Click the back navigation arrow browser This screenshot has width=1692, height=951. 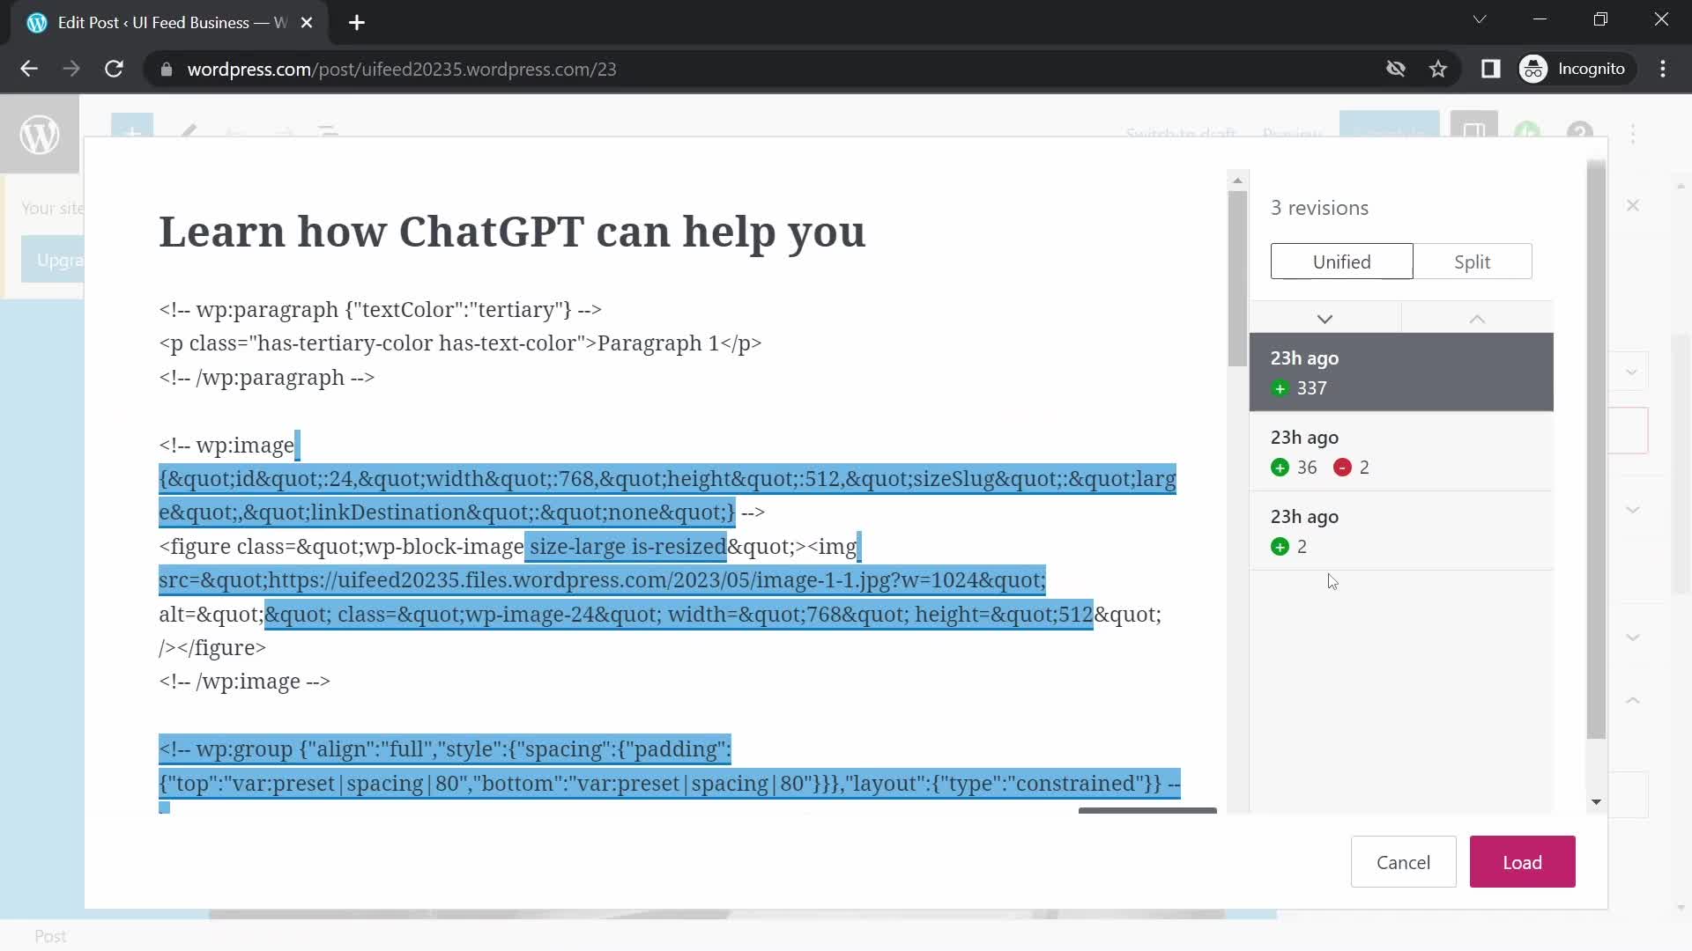[28, 69]
